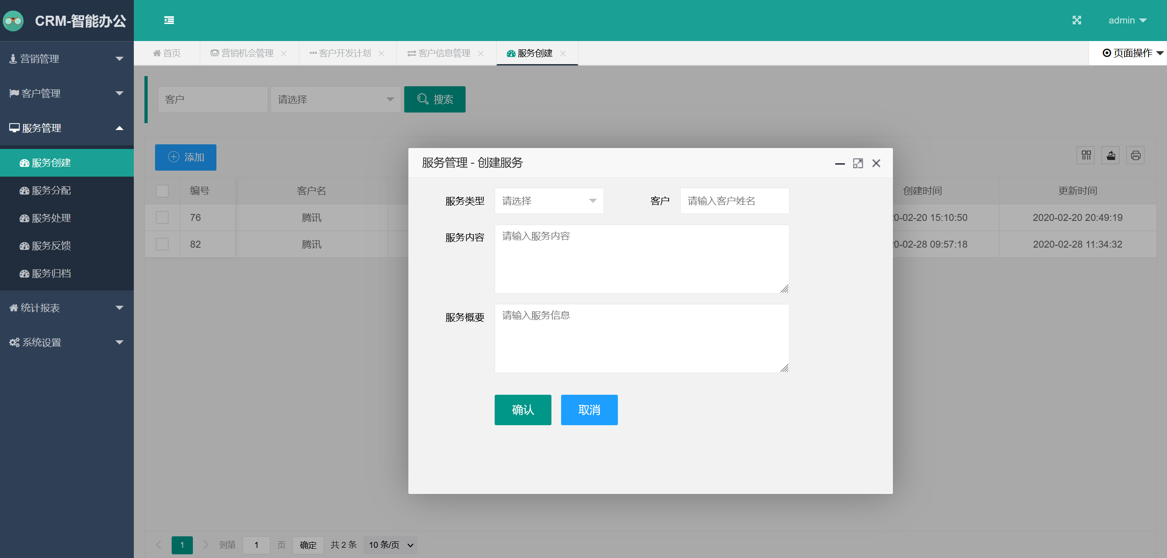The height and width of the screenshot is (558, 1167).
Task: Click the 确认 button
Action: 523,410
